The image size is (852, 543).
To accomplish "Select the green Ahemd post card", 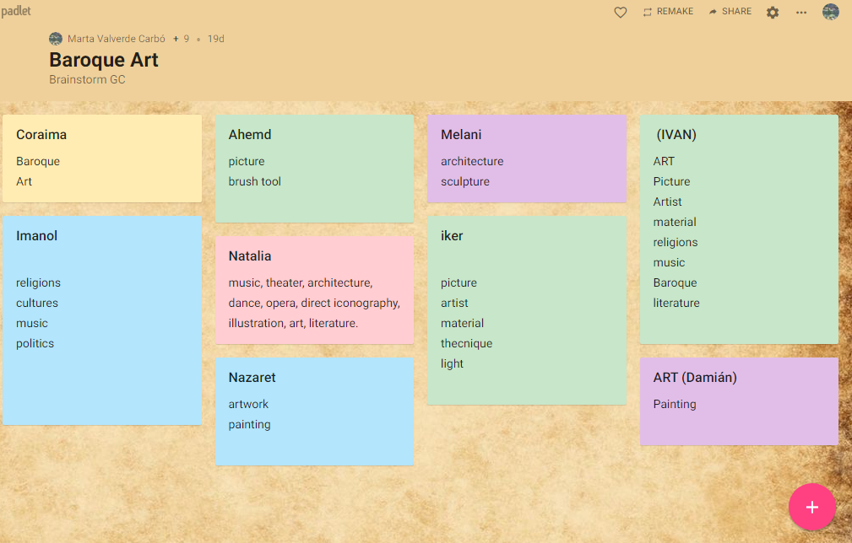I will (x=314, y=169).
